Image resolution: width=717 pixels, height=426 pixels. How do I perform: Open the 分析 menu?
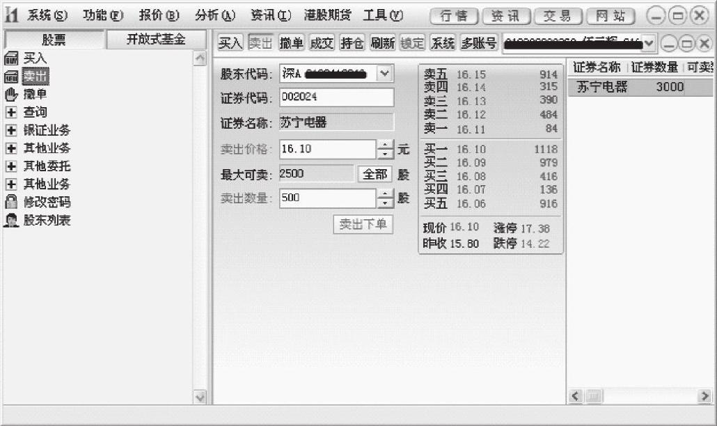[215, 15]
